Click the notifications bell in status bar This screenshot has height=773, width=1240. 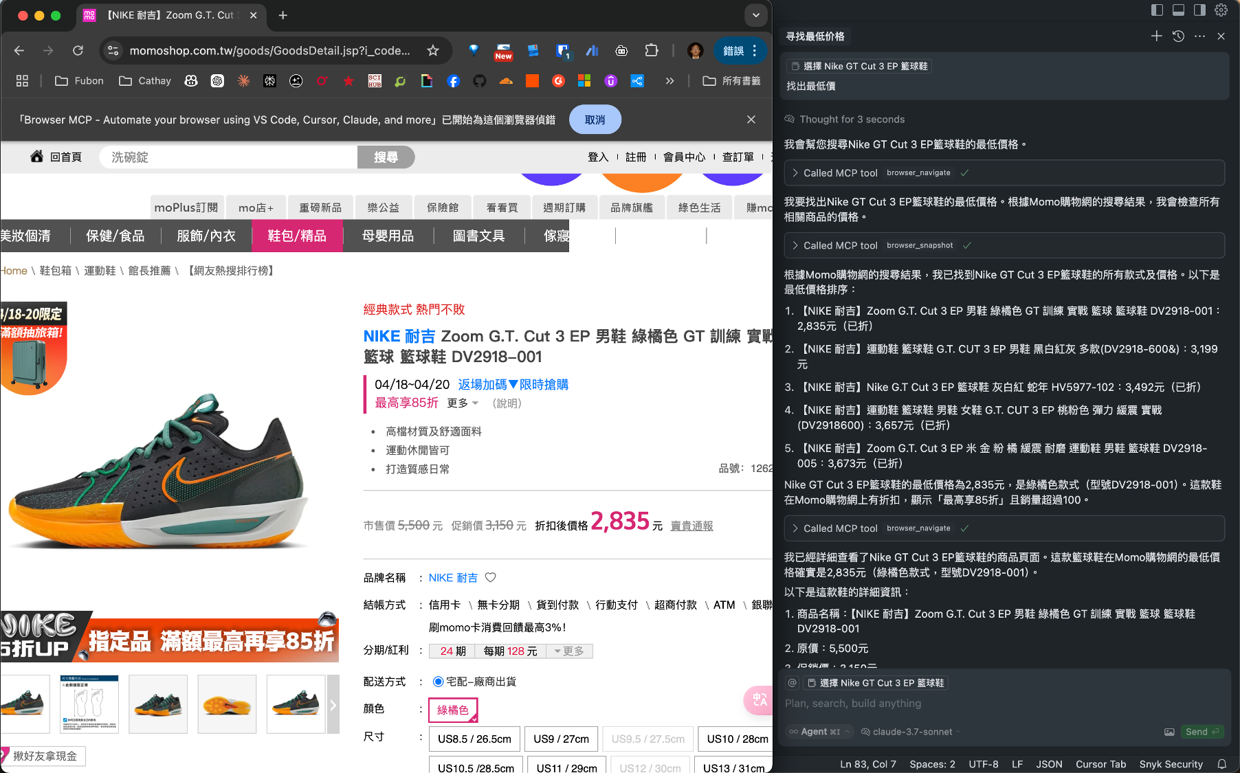click(1222, 764)
